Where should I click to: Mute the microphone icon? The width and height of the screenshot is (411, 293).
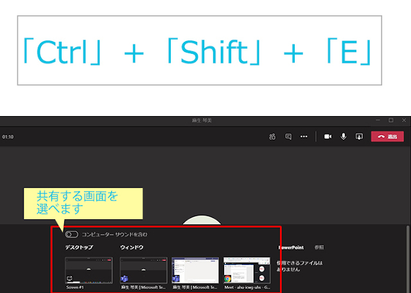(344, 137)
